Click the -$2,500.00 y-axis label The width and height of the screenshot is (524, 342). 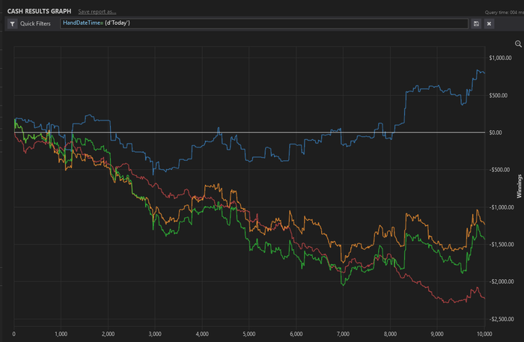(x=502, y=320)
